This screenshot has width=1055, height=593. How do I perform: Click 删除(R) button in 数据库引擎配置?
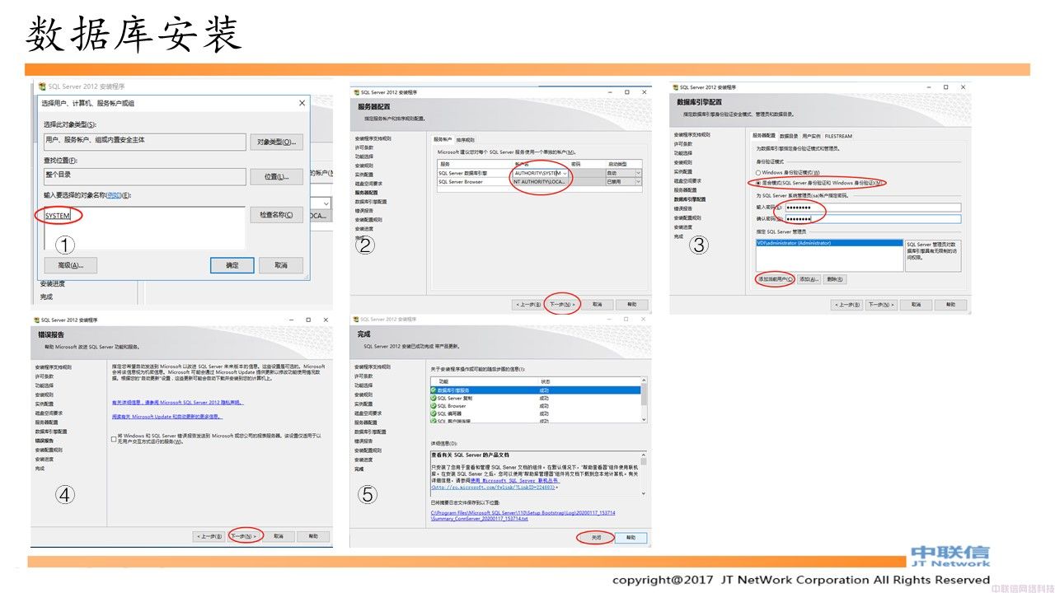pyautogui.click(x=835, y=279)
